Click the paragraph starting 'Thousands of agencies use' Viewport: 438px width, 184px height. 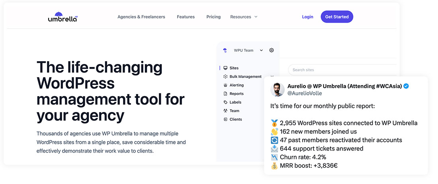(111, 142)
